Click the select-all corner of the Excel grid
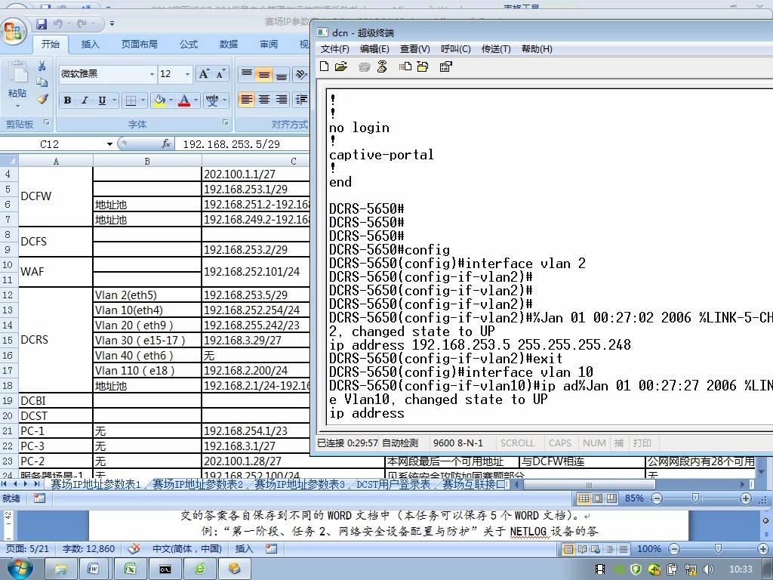The image size is (773, 580). pos(9,161)
